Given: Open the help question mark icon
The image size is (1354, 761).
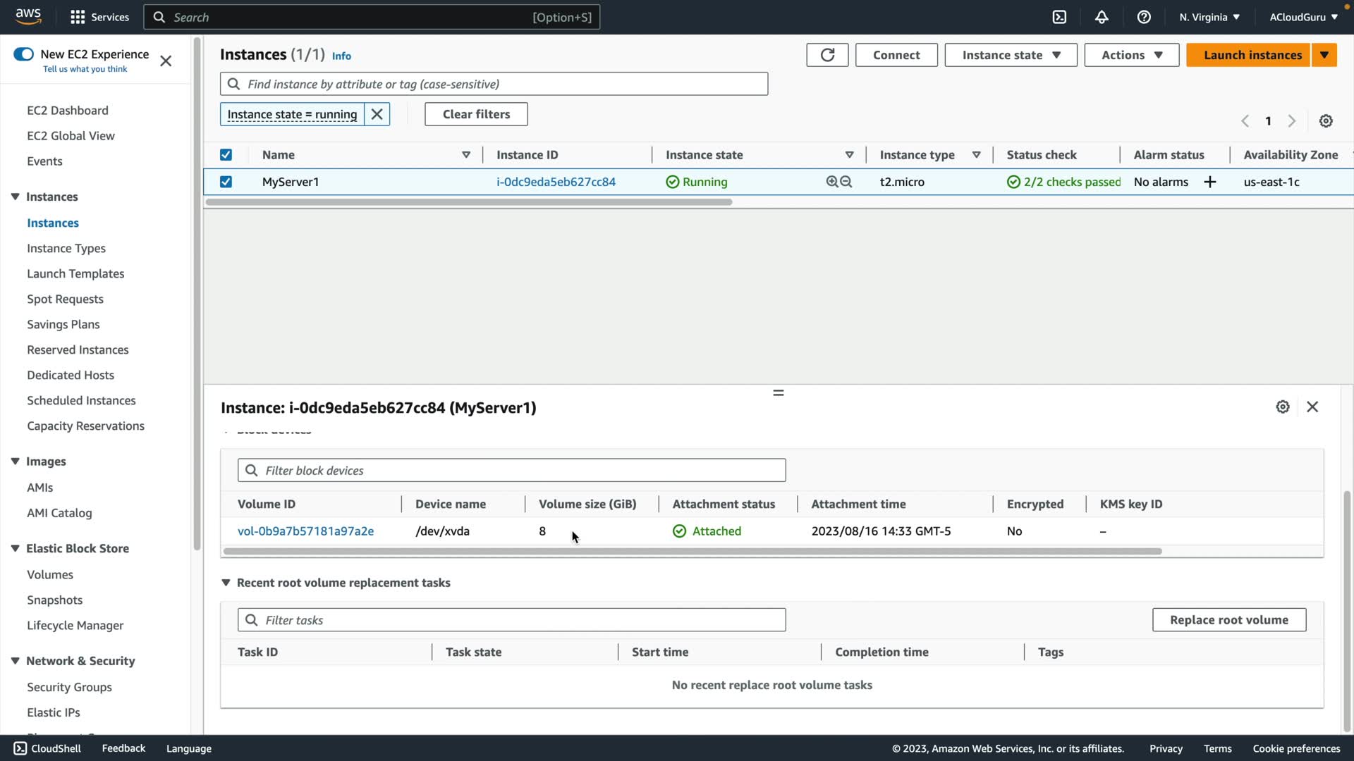Looking at the screenshot, I should 1144,17.
